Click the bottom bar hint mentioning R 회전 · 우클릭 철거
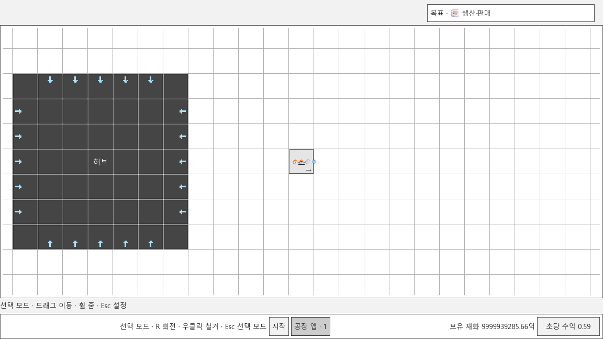The height and width of the screenshot is (339, 603). (x=193, y=326)
